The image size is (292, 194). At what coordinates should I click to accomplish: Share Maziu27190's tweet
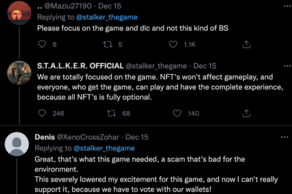[x=247, y=44]
